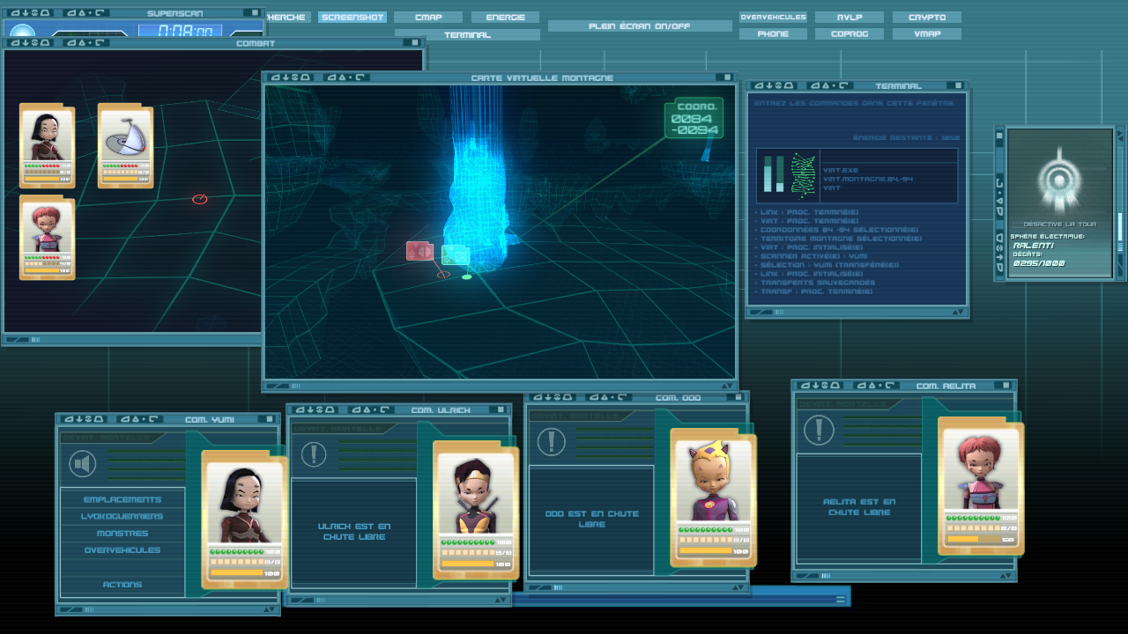The height and width of the screenshot is (634, 1128).
Task: Open CMAP from the top bar
Action: click(x=428, y=17)
